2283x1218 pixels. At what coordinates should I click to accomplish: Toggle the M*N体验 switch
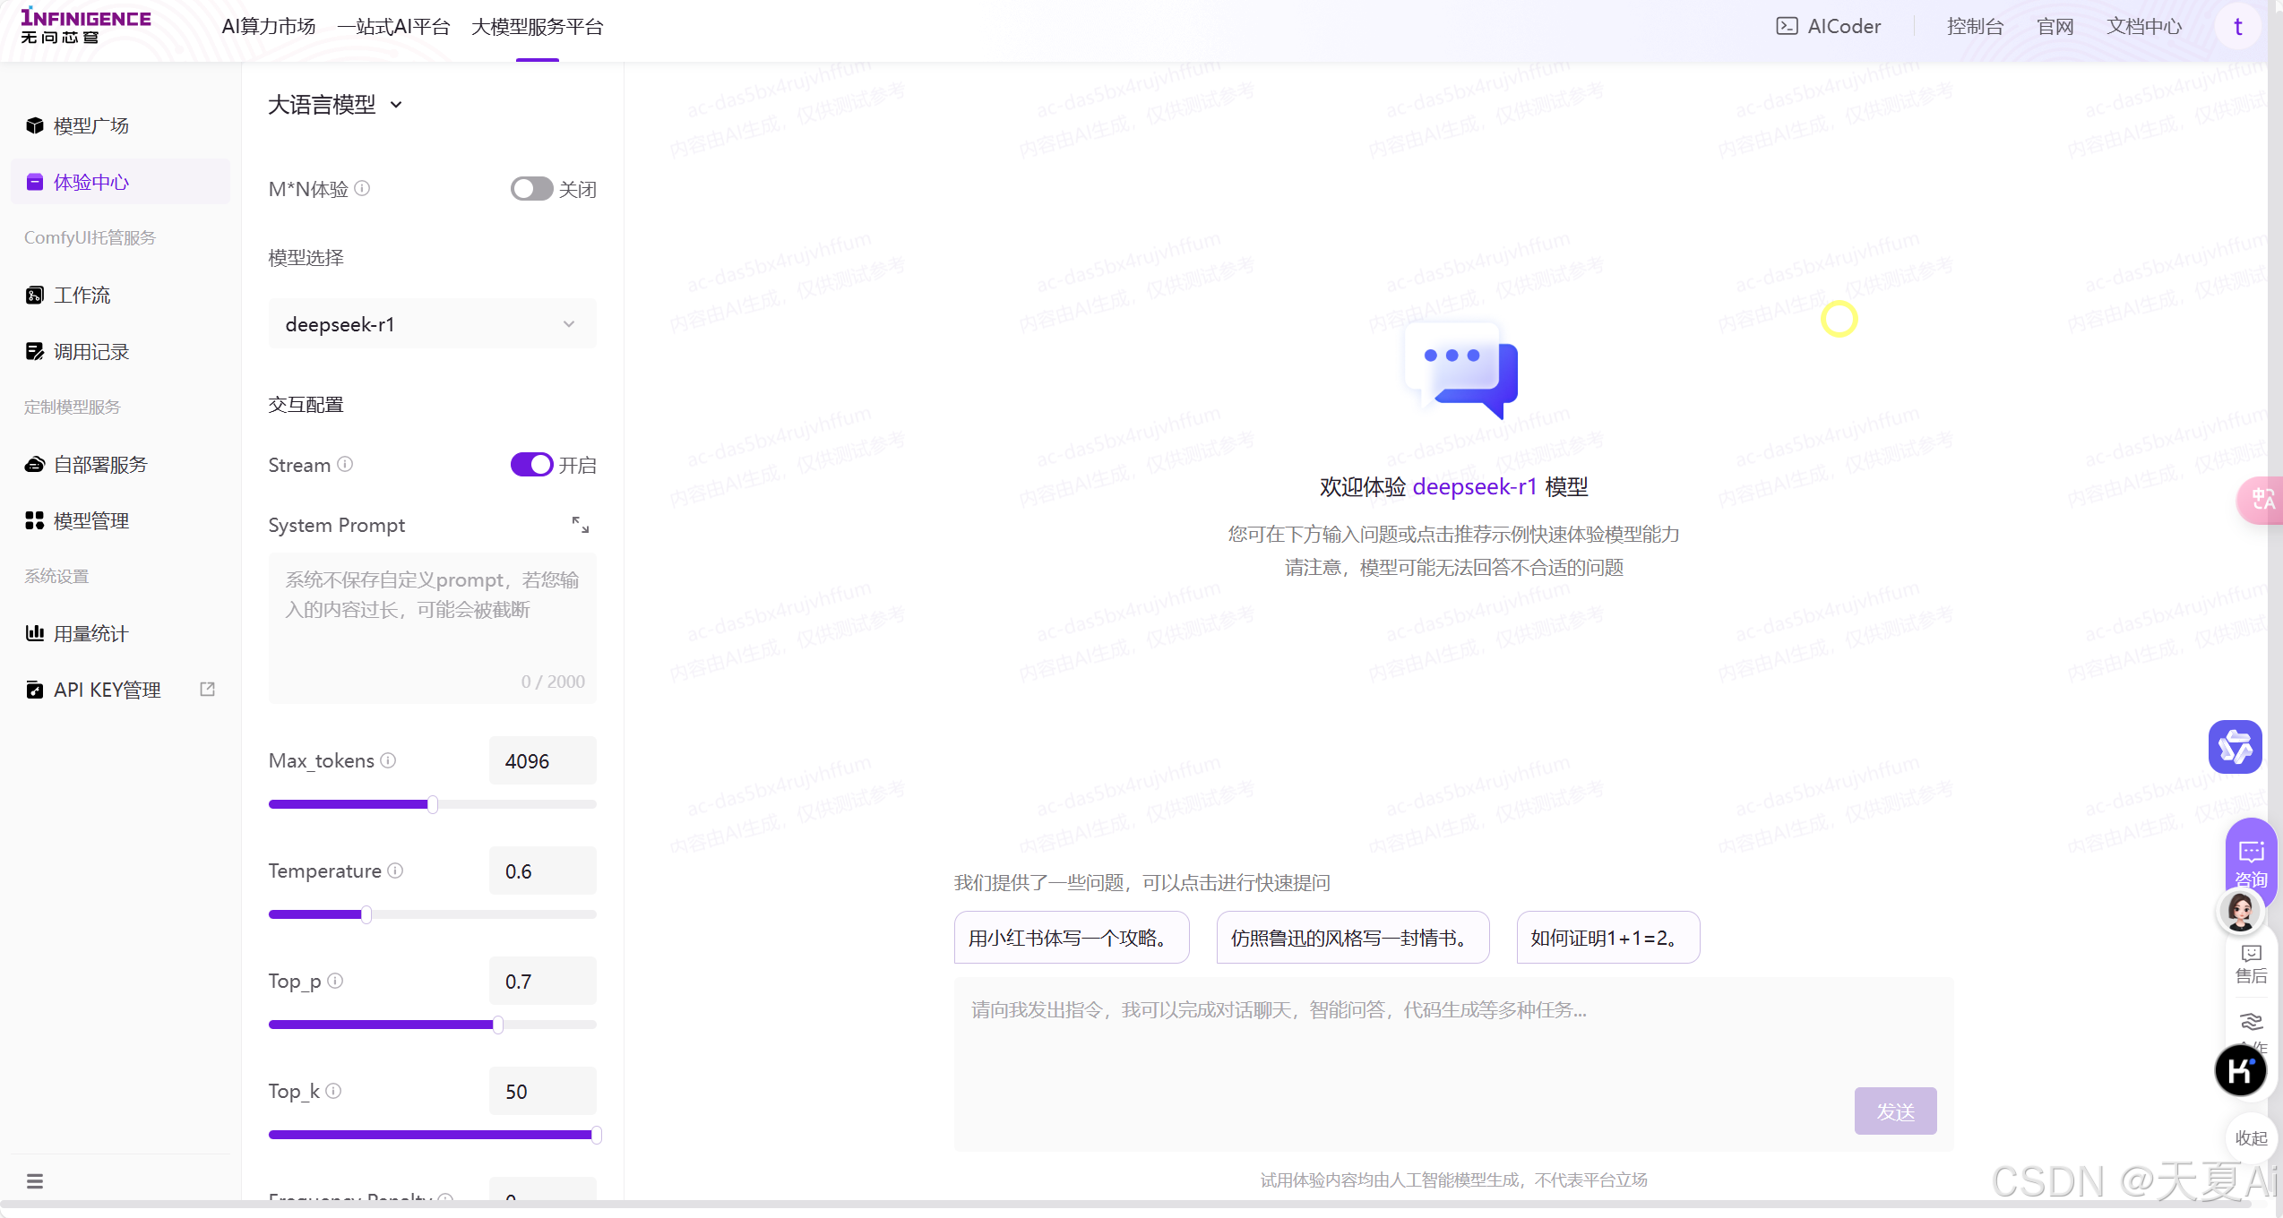click(531, 188)
